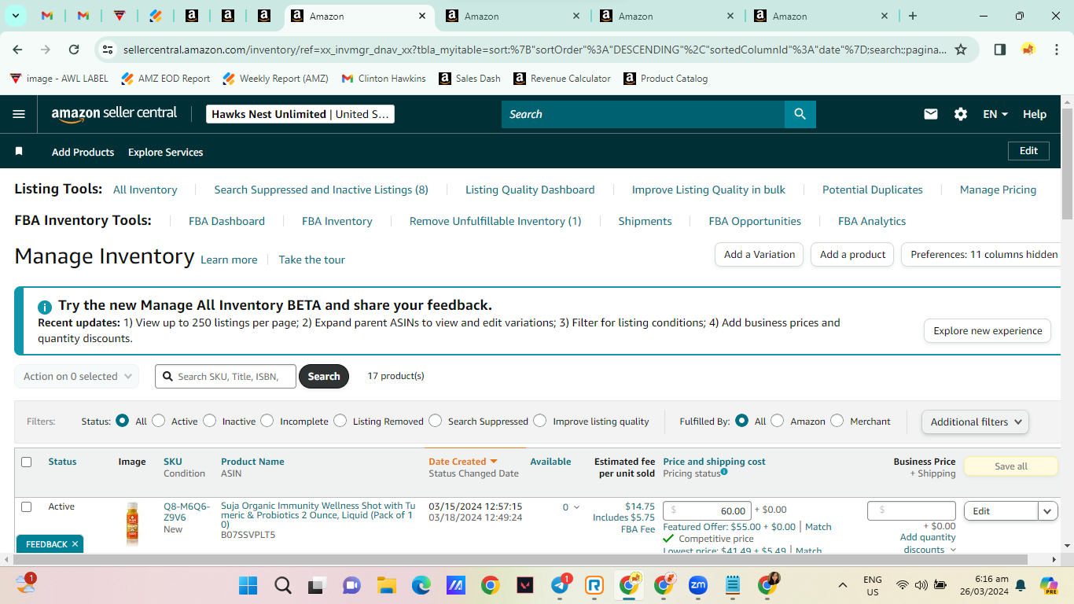Open the 'Learn more' link
This screenshot has height=604, width=1074.
coord(229,260)
